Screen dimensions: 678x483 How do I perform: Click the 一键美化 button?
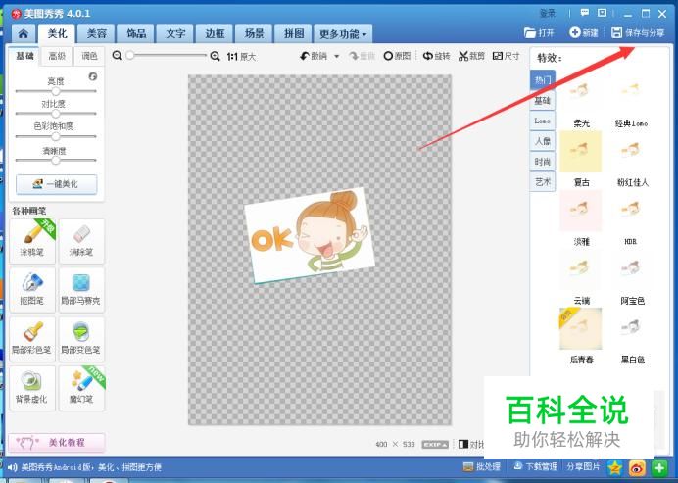click(x=56, y=184)
